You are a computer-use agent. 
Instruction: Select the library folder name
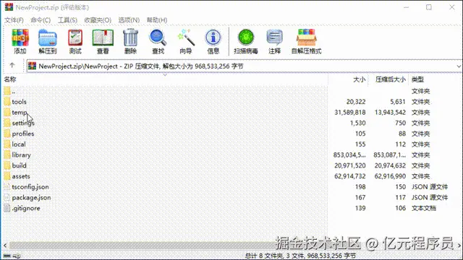[21, 155]
